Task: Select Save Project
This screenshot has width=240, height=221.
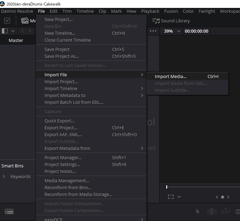Action: coord(91,49)
